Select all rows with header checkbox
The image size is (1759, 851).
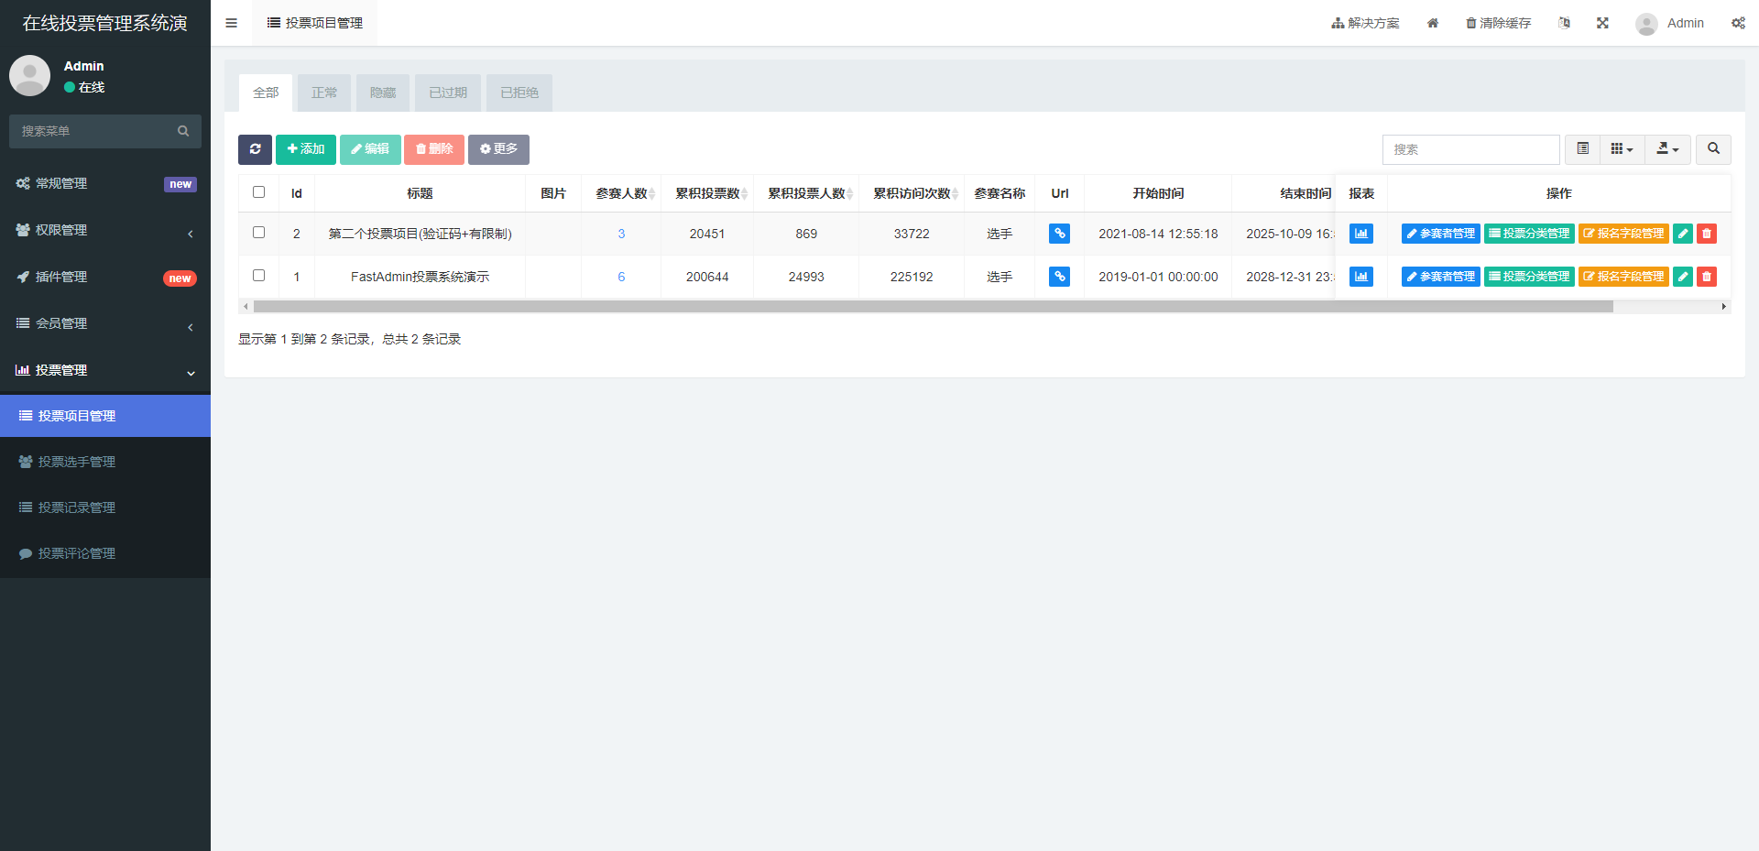(x=258, y=192)
